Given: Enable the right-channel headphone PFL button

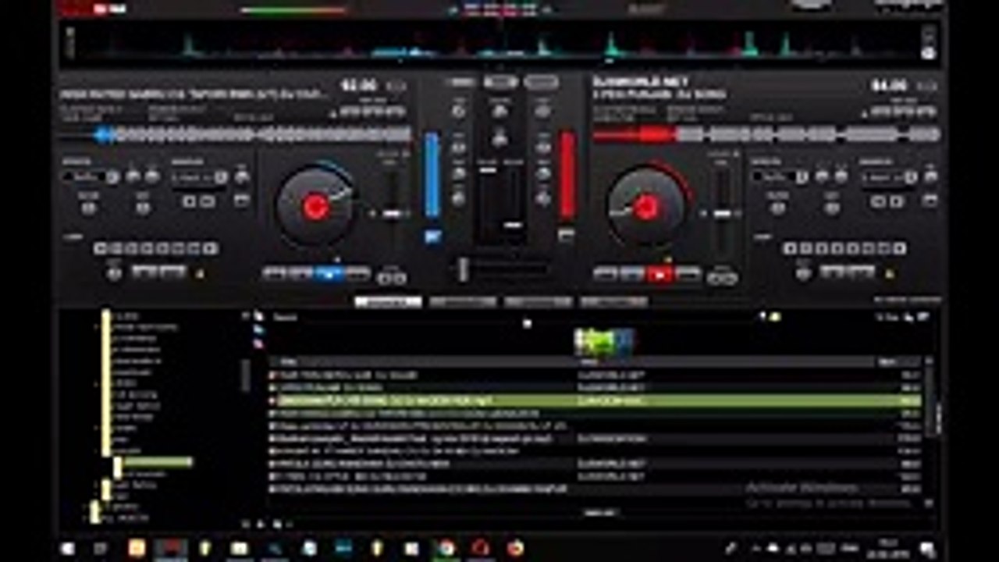Looking at the screenshot, I should [x=567, y=235].
